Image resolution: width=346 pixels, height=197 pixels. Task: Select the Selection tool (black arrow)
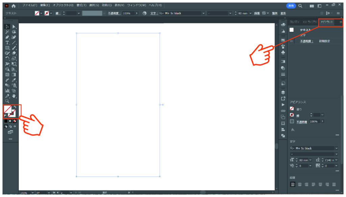coord(7,27)
